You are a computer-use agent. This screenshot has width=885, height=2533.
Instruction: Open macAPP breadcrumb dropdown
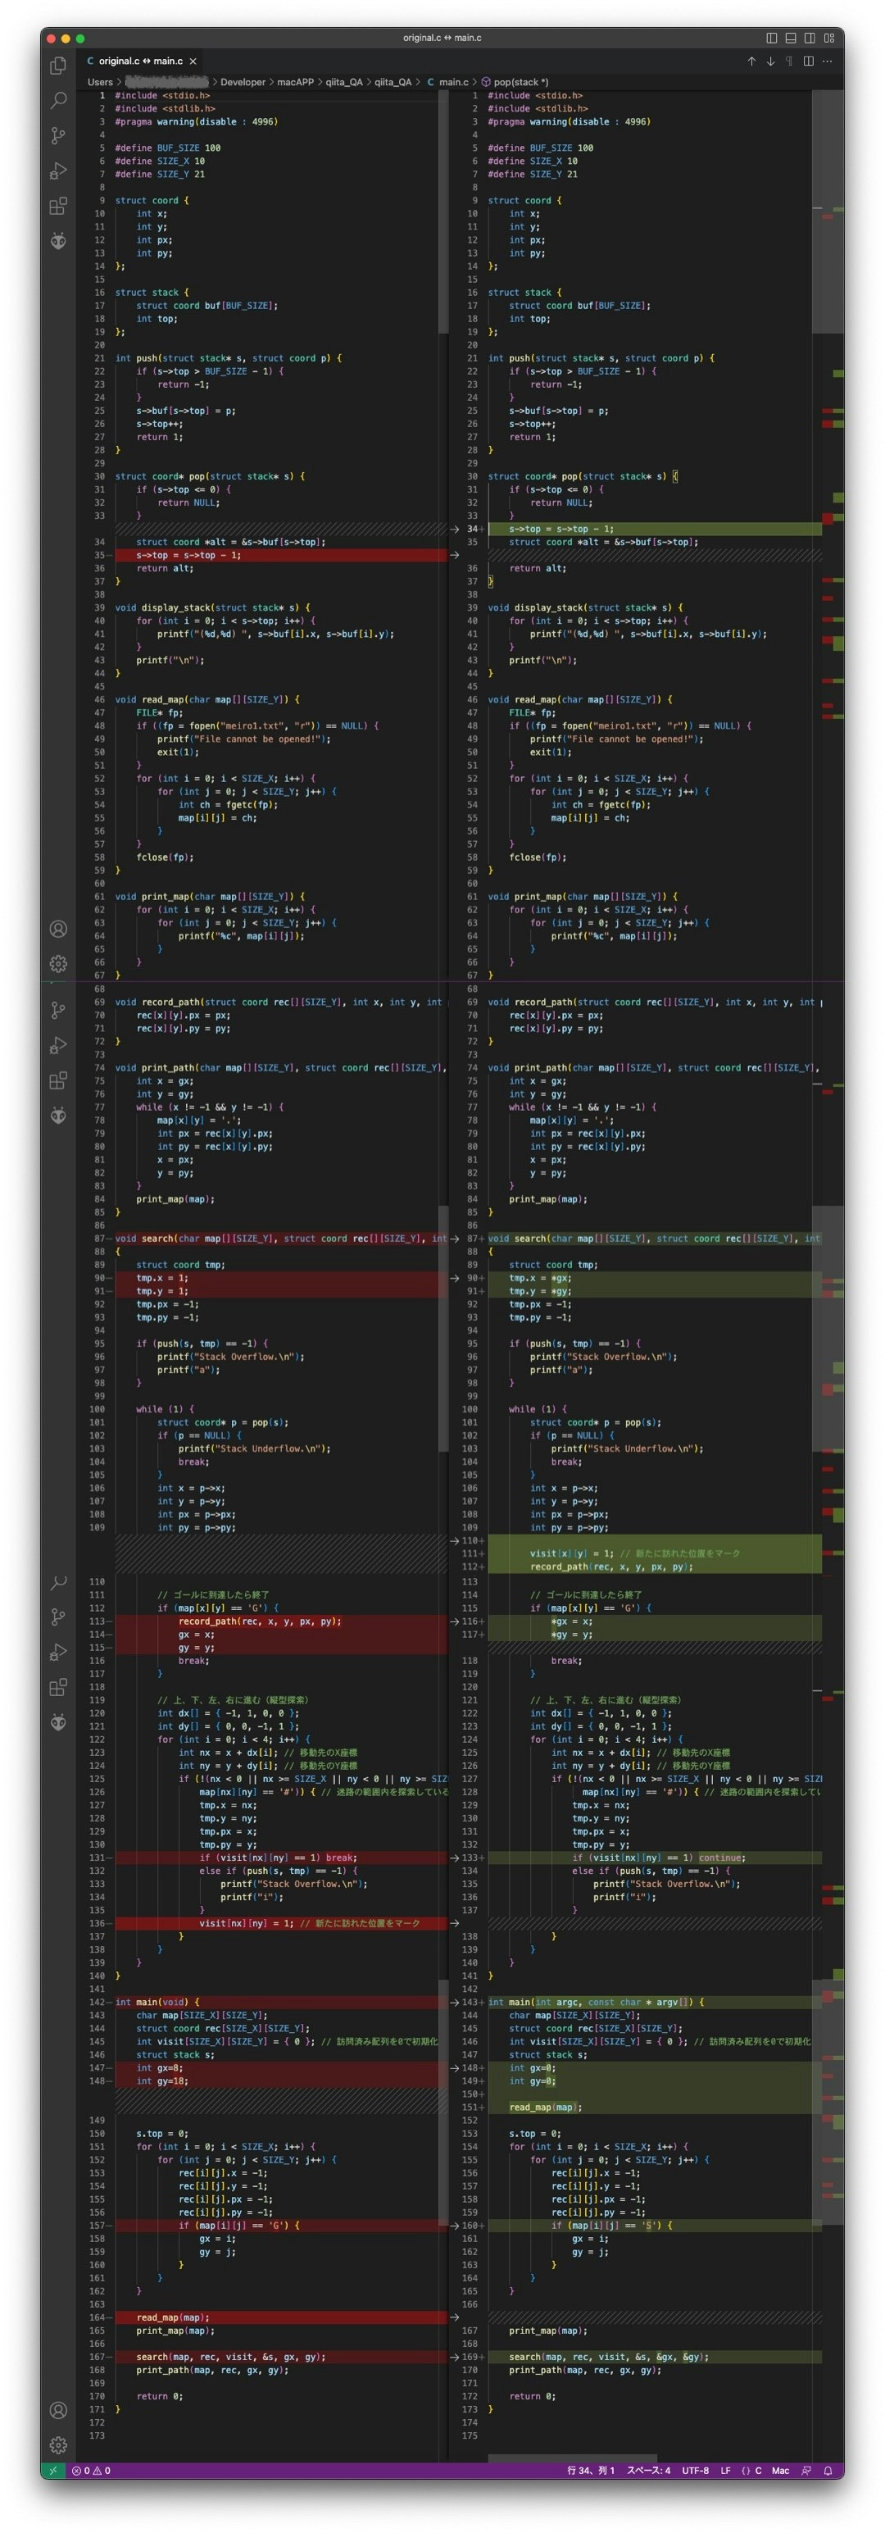(295, 82)
